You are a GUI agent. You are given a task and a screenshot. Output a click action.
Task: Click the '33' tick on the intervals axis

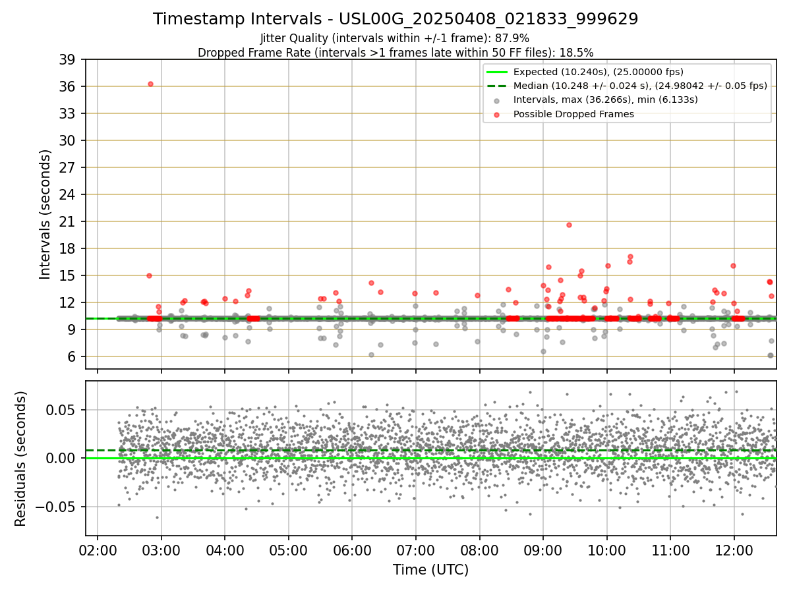pyautogui.click(x=67, y=114)
